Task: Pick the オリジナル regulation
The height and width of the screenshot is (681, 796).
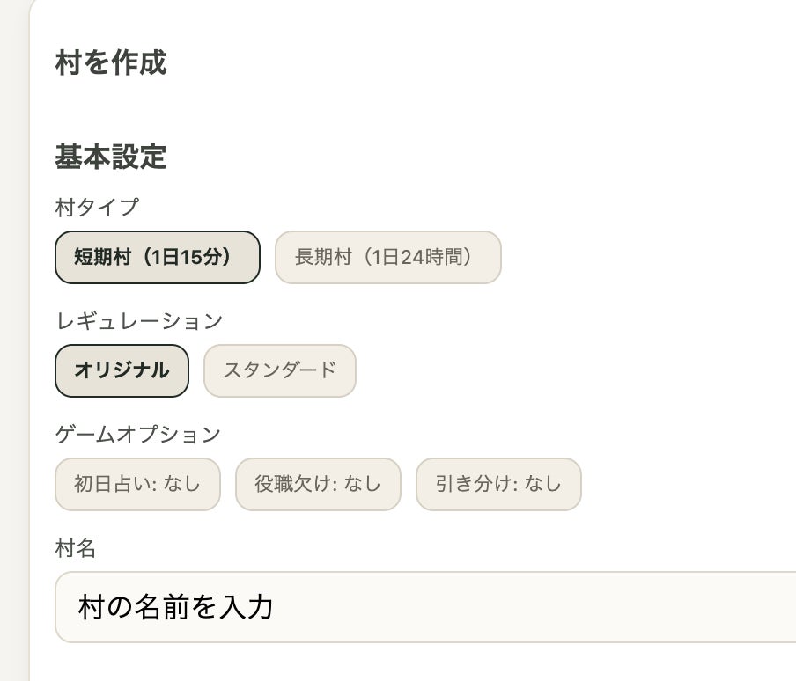Action: pos(122,370)
